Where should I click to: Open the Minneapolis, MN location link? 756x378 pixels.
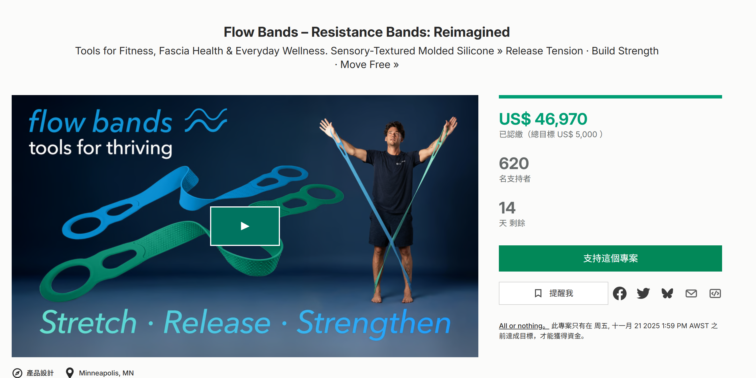pos(106,373)
